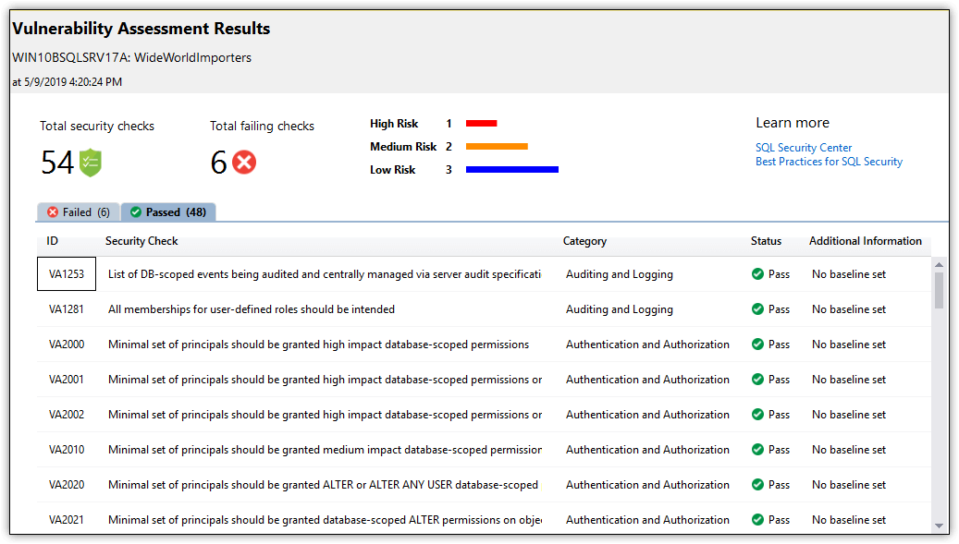Open Best Practices for SQL Security link

pyautogui.click(x=829, y=162)
